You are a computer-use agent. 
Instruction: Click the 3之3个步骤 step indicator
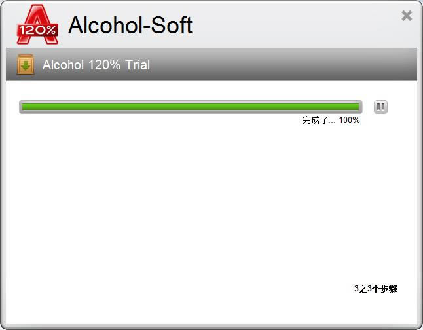click(375, 289)
